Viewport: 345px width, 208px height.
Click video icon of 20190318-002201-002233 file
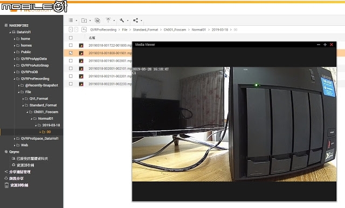click(81, 84)
